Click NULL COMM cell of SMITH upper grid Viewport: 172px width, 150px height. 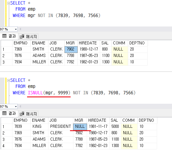120,50
